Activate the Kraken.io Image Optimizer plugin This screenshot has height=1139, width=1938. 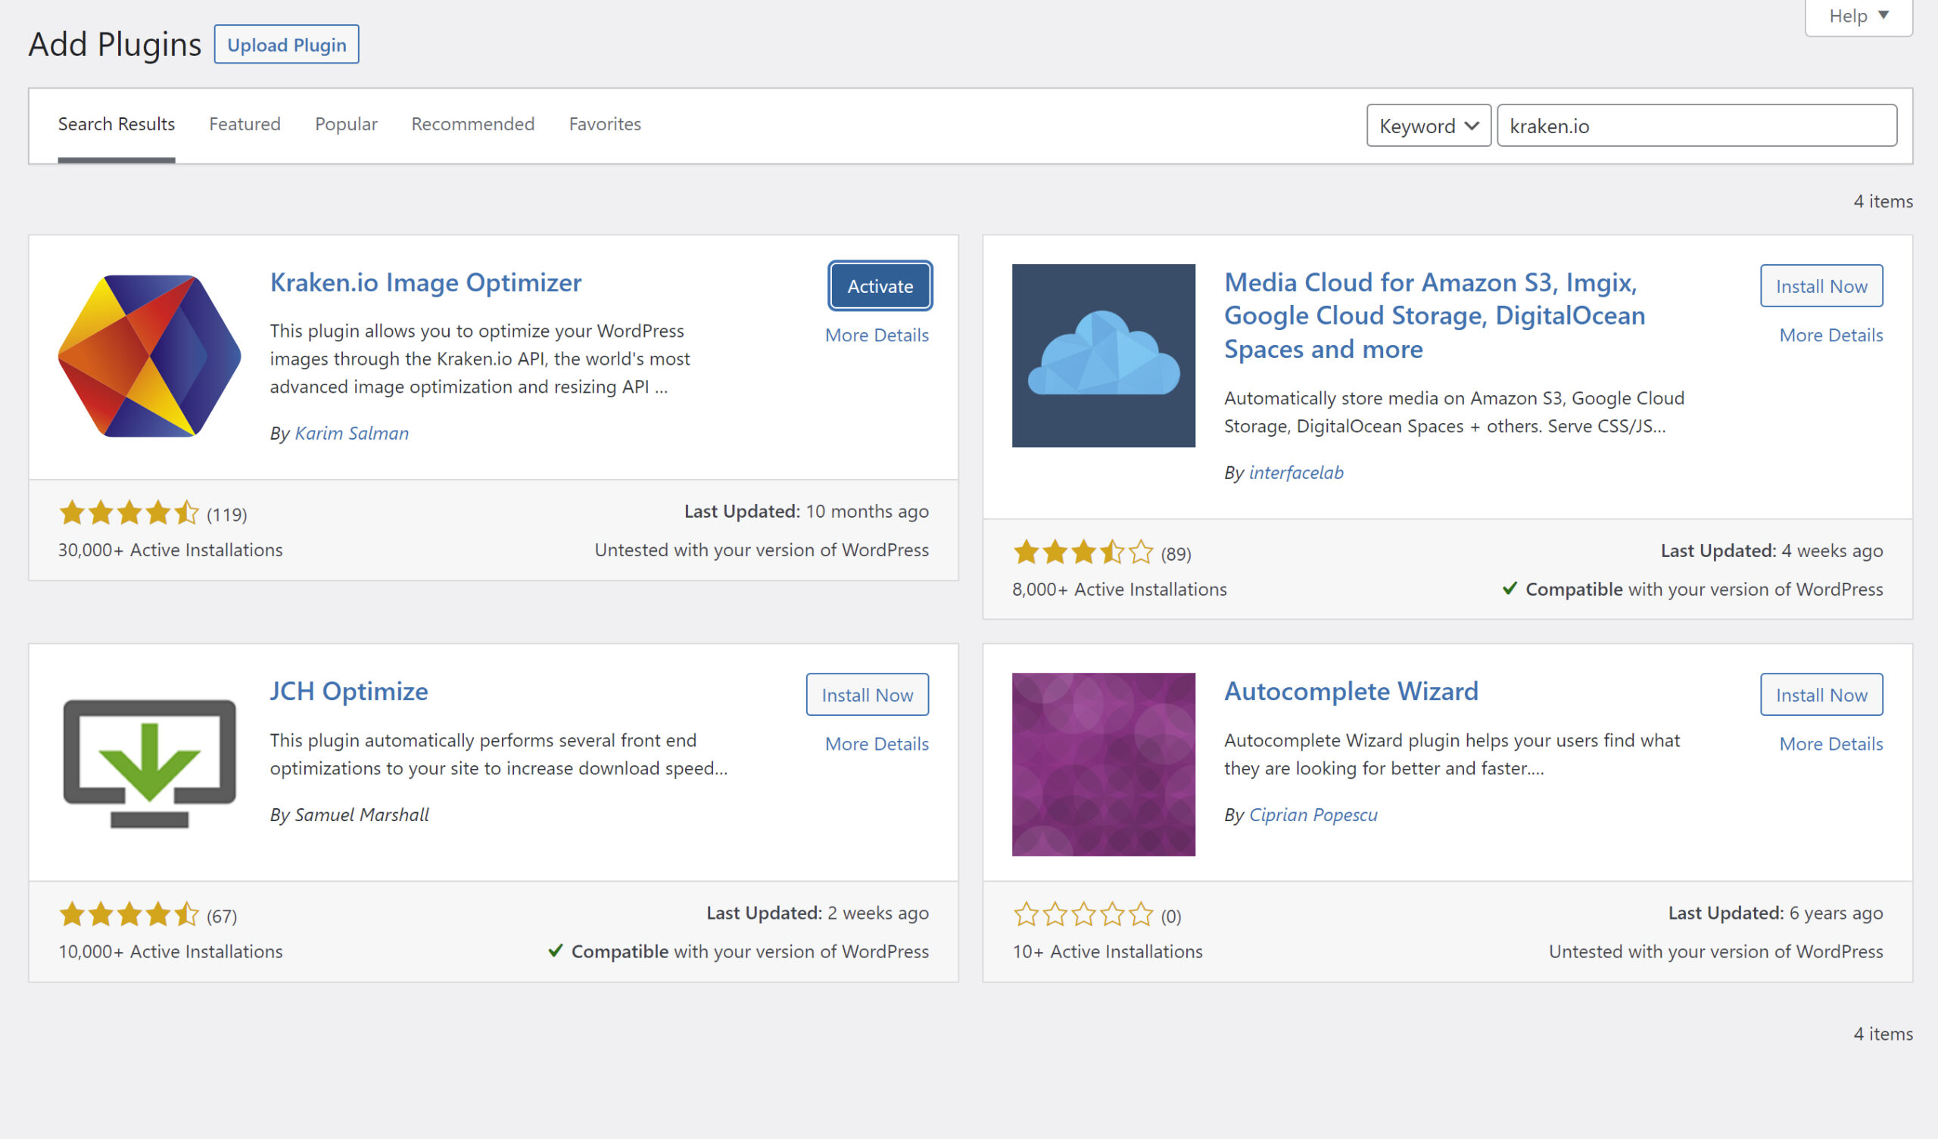click(880, 286)
